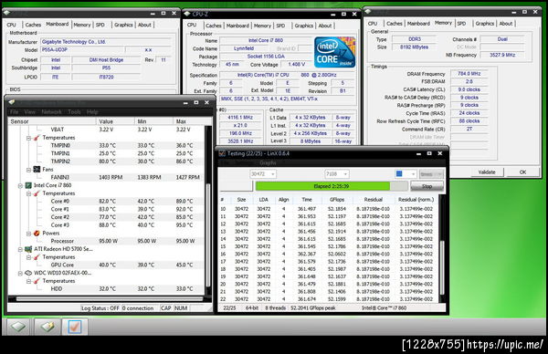Collapse the Temperatures node above TMPIN0
The image size is (548, 354).
pyautogui.click(x=28, y=138)
